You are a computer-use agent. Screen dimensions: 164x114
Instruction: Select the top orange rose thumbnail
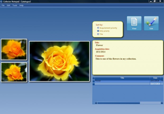[14, 49]
